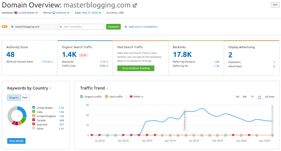Click Go to Position Tracking button
Screen dimensions: 281x151
[136, 68]
